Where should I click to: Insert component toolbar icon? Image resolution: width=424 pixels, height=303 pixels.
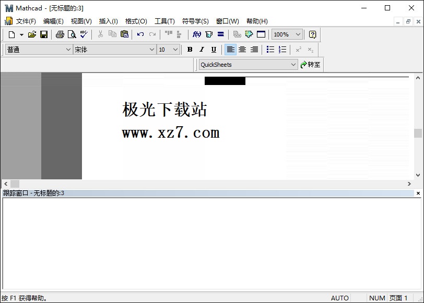tap(249, 34)
